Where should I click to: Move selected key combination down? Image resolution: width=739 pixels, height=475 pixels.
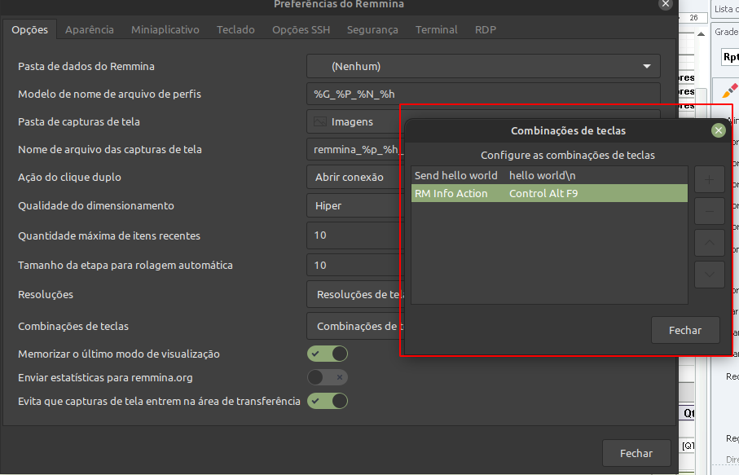point(709,274)
